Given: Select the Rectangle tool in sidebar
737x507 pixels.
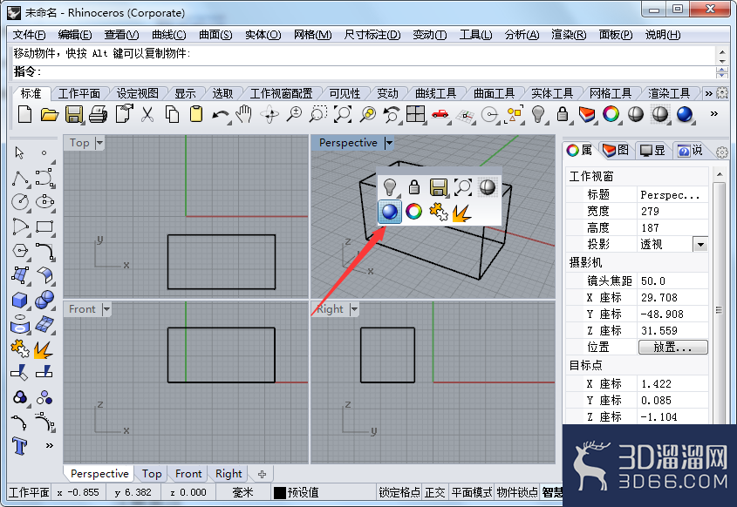Looking at the screenshot, I should (44, 226).
